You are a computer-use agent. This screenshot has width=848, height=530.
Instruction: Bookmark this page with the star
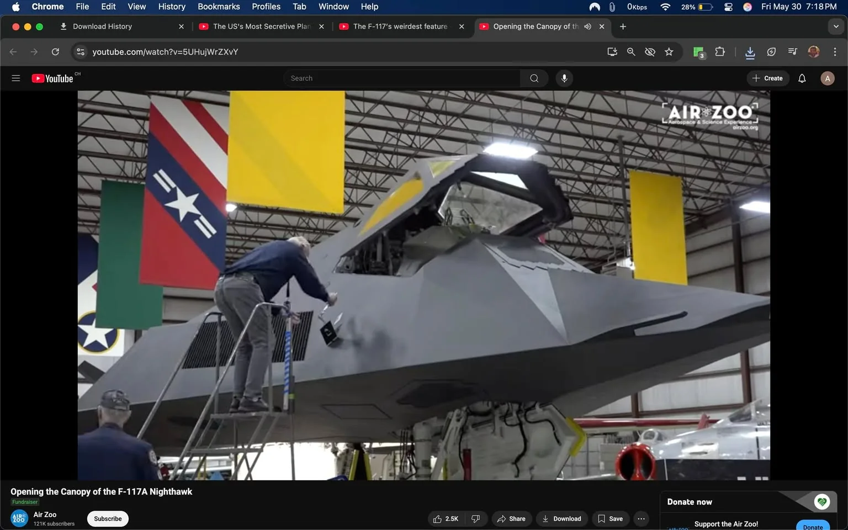click(669, 52)
